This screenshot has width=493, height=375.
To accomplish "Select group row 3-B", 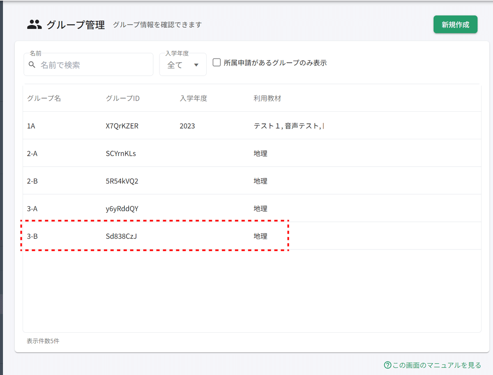I will tap(252, 236).
